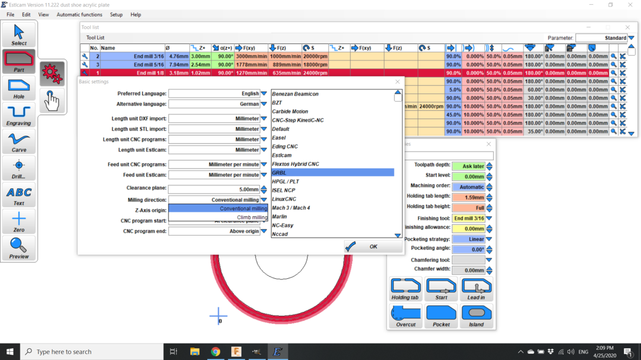Open the Automatic functions menu

pyautogui.click(x=79, y=15)
